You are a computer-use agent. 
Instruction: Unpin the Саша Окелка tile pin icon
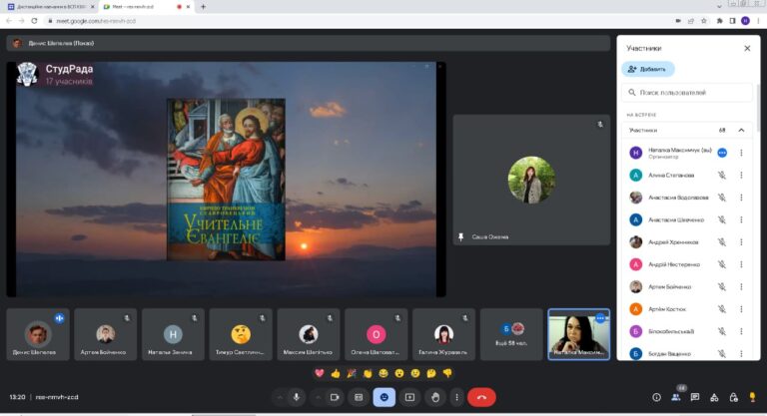(460, 237)
